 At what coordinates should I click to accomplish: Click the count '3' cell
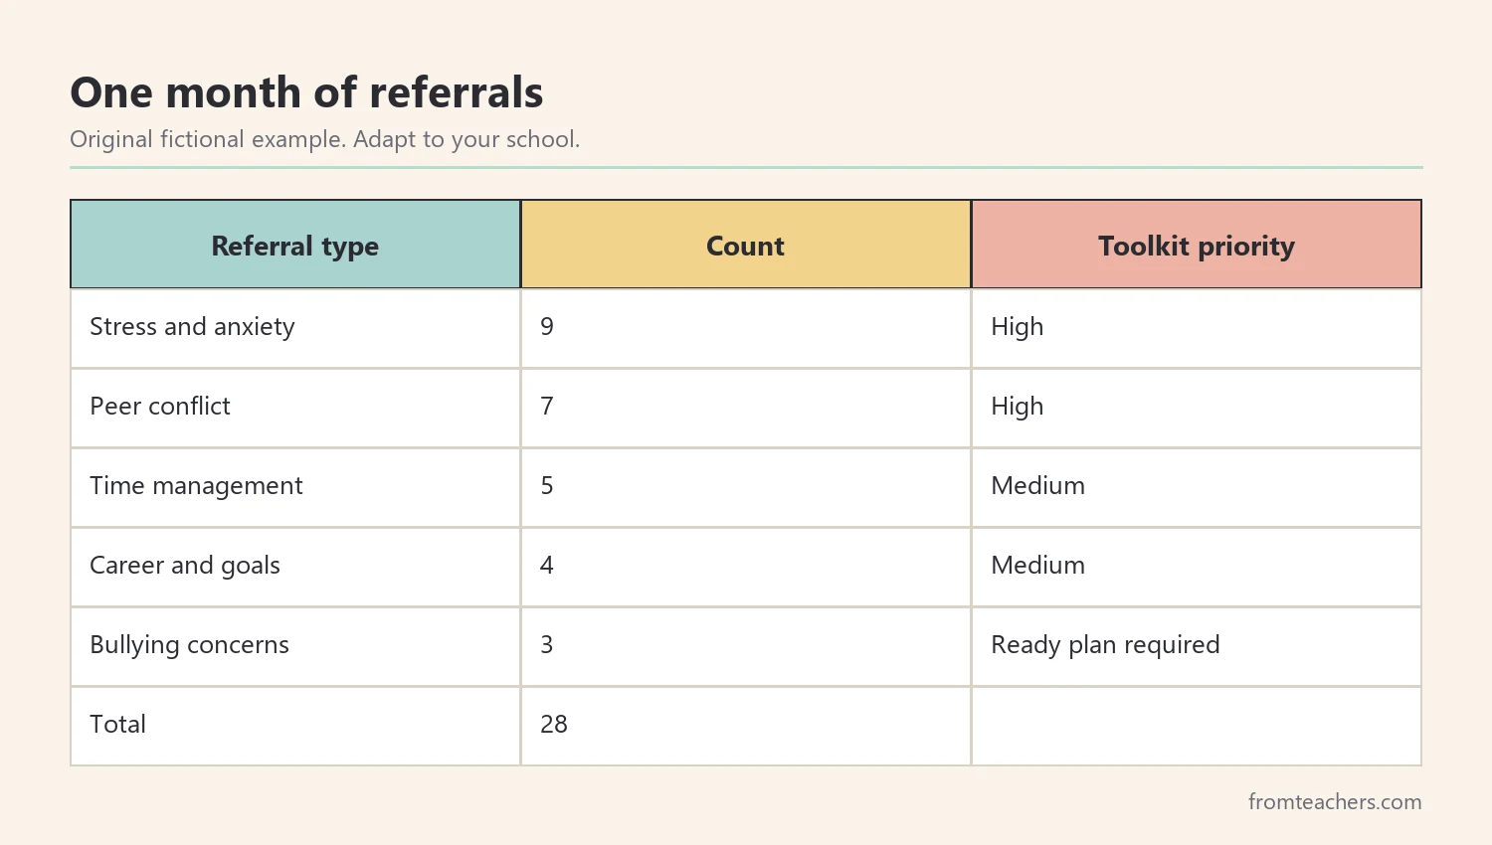coord(746,646)
